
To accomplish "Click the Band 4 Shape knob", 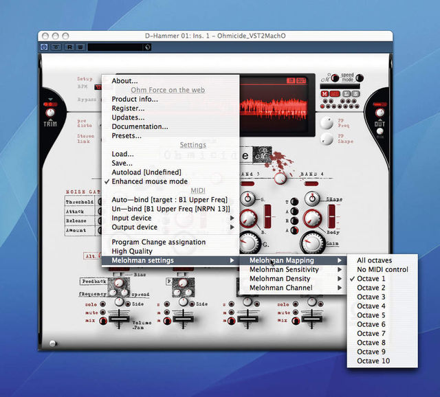I will coord(312,198).
